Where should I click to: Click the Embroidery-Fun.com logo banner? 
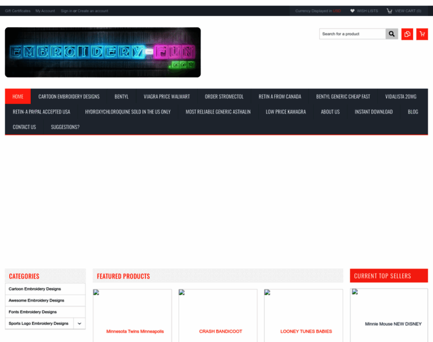(103, 52)
